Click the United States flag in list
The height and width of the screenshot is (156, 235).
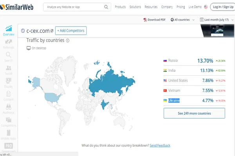click(x=165, y=80)
